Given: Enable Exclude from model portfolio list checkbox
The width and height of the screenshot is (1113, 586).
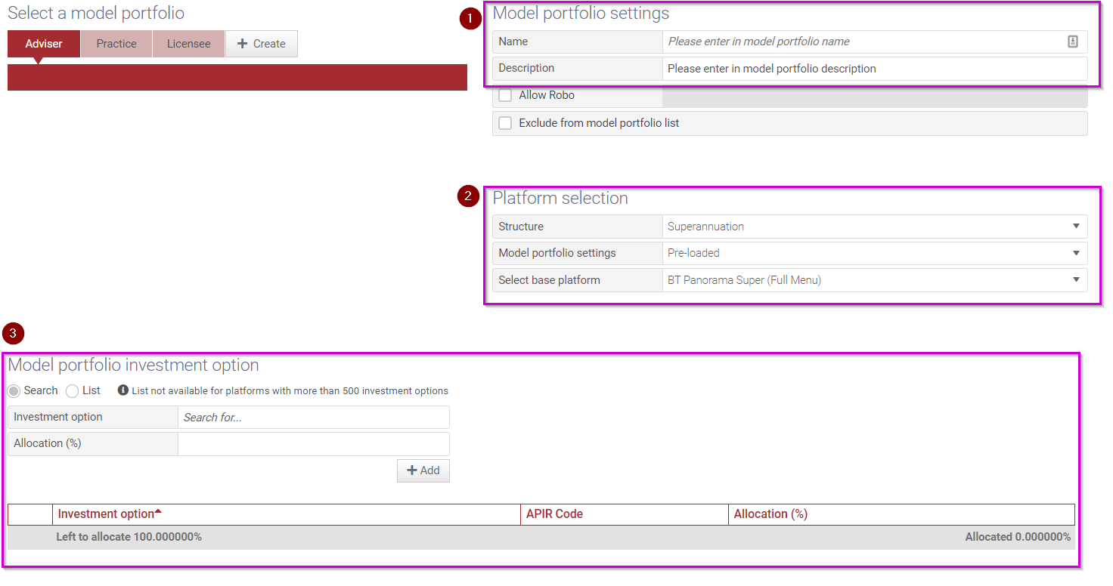Looking at the screenshot, I should tap(505, 123).
